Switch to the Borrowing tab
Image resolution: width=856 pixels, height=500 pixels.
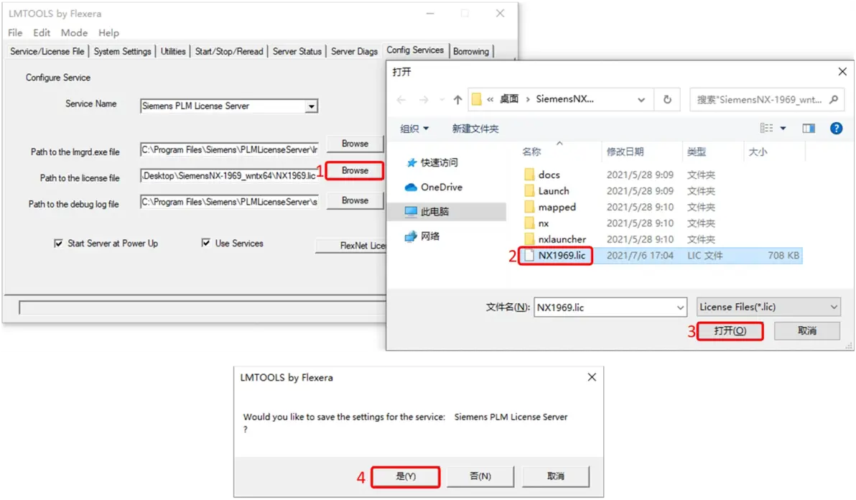[471, 51]
